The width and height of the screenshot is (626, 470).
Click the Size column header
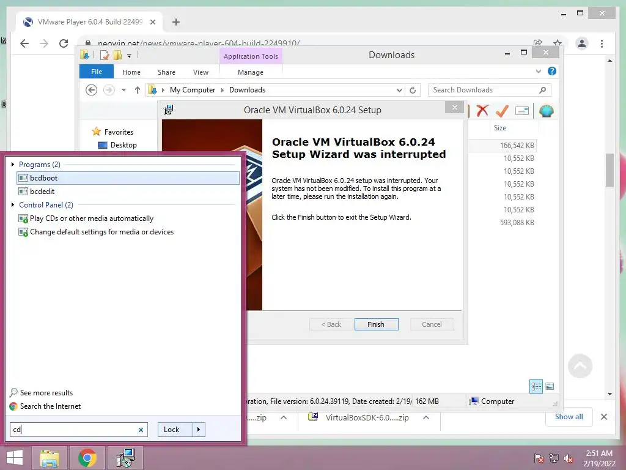pyautogui.click(x=500, y=128)
